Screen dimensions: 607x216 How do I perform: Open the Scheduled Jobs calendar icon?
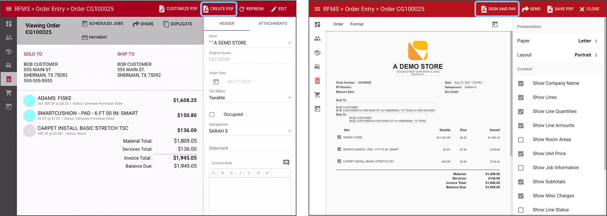point(85,23)
